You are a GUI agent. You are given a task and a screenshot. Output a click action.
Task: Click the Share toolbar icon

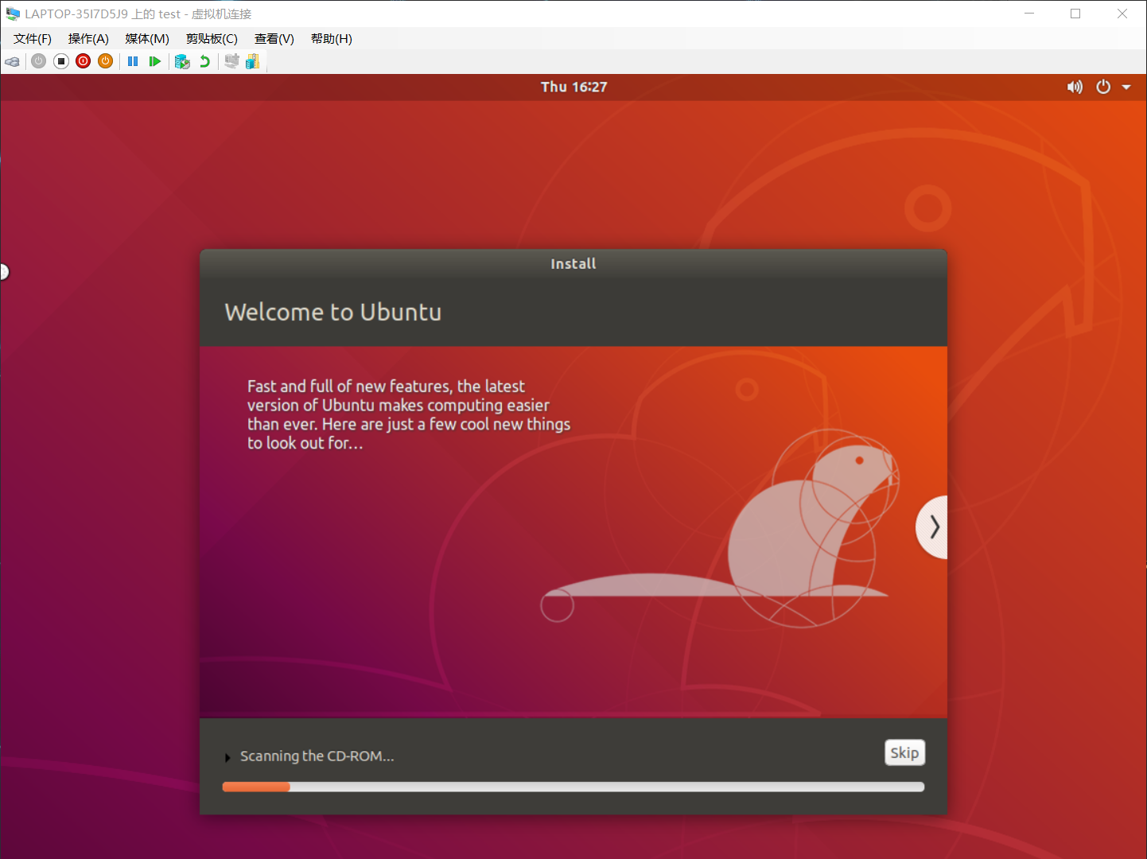tap(253, 61)
